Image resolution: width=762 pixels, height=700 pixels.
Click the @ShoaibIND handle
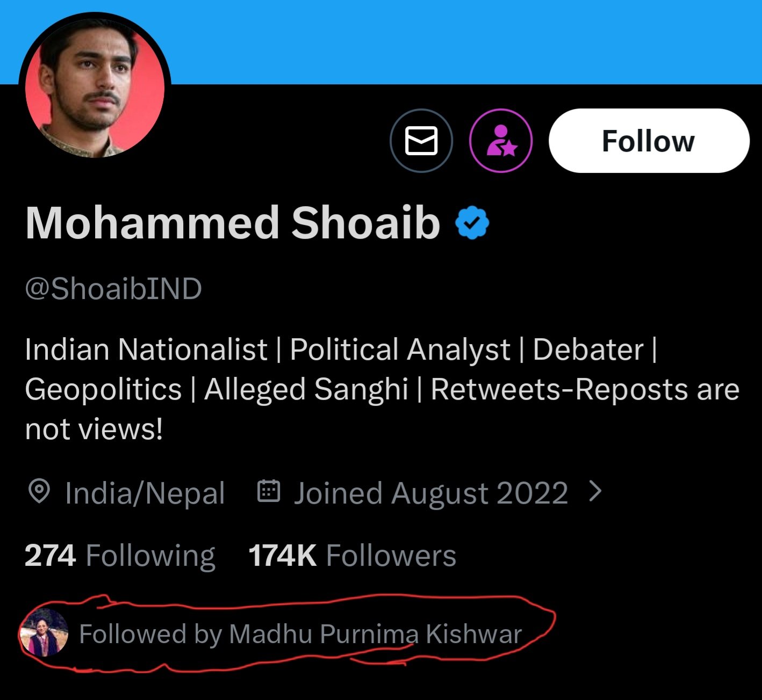(113, 289)
